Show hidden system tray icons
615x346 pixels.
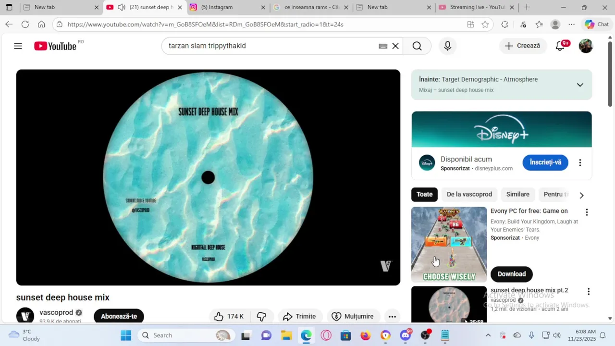(x=488, y=335)
